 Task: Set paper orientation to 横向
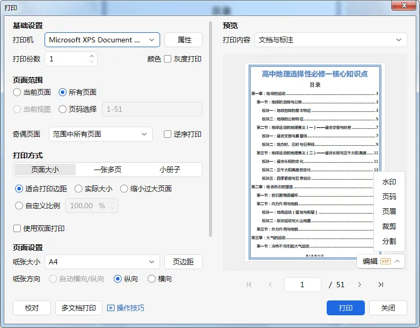coord(152,279)
